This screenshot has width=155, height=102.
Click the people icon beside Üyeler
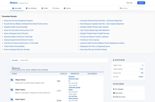42,8
